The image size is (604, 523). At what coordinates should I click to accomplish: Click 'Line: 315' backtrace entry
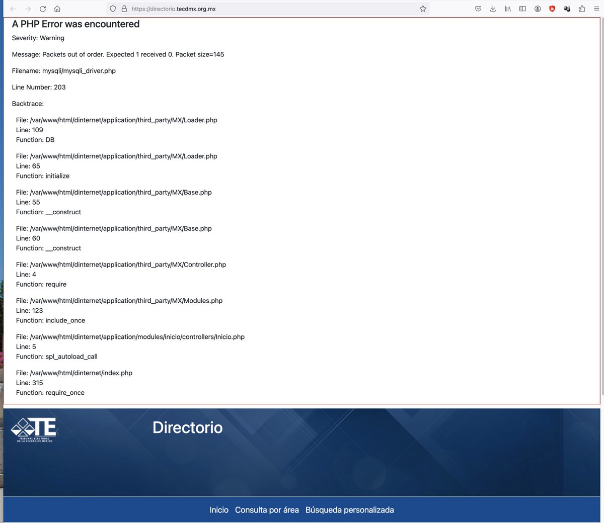[30, 383]
